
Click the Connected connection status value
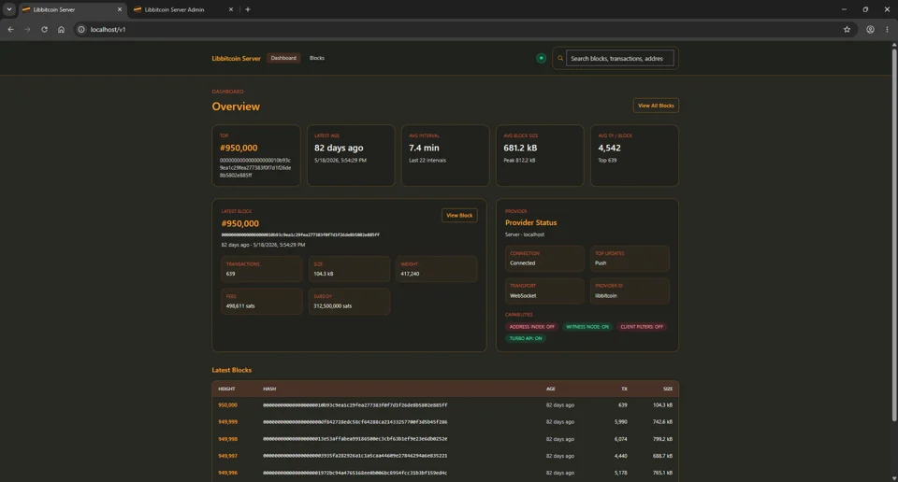522,263
